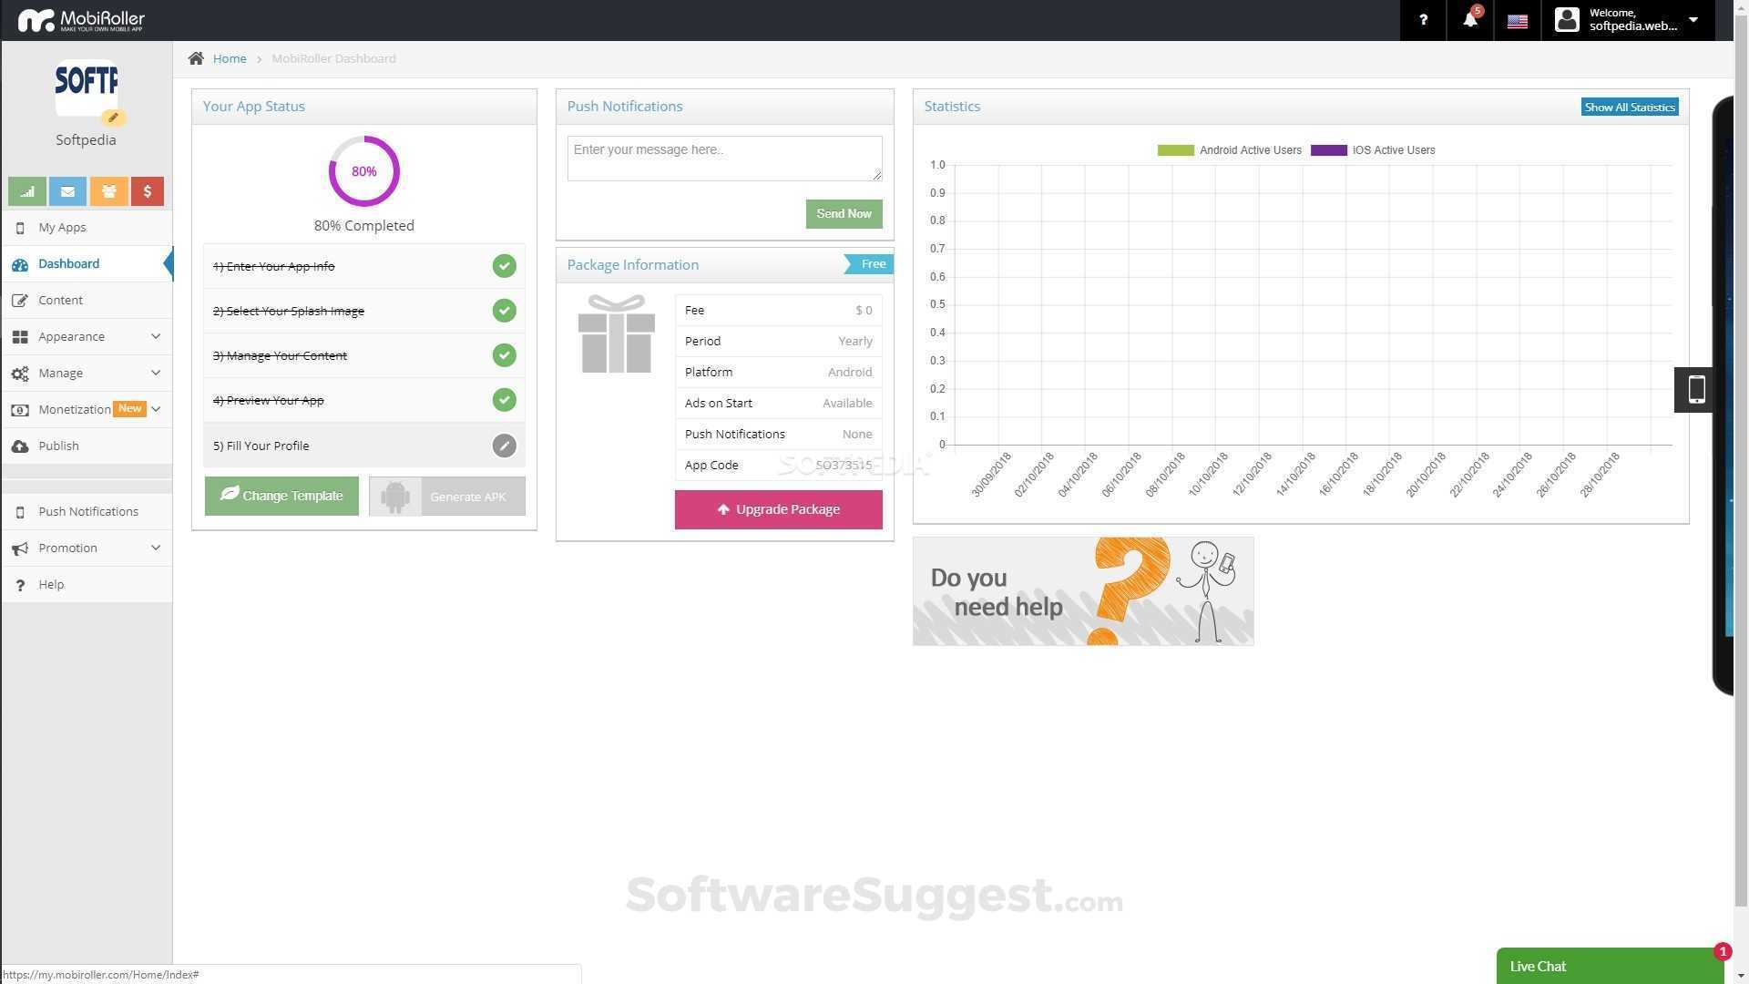
Task: Open the Publish section in the sidebar
Action: 58,446
